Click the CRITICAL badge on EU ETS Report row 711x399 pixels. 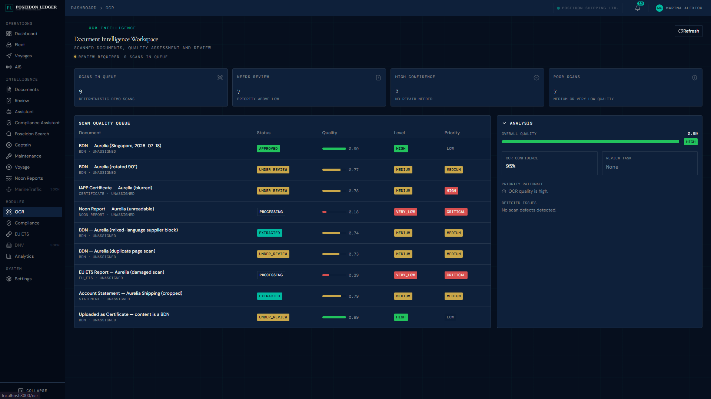tap(456, 275)
